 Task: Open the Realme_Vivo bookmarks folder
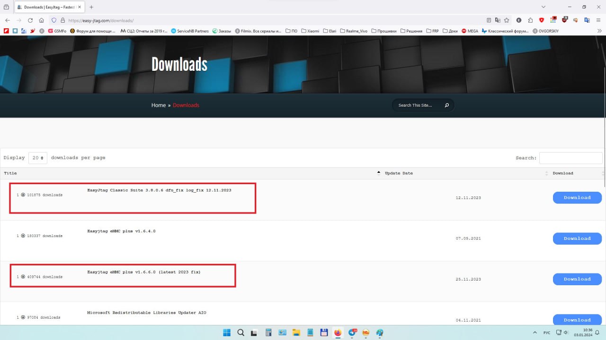[x=353, y=31]
